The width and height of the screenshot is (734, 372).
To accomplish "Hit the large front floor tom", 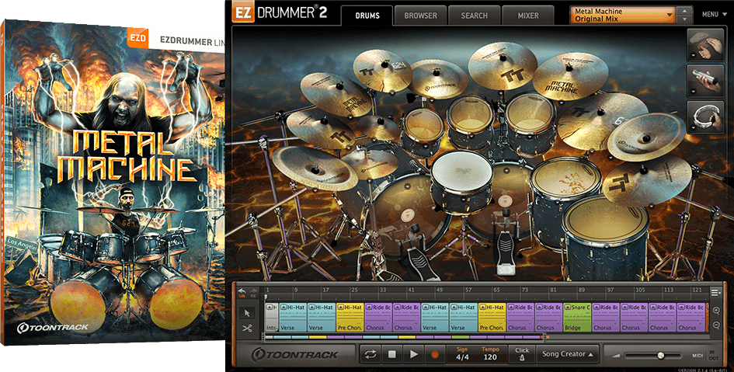I will 604,220.
